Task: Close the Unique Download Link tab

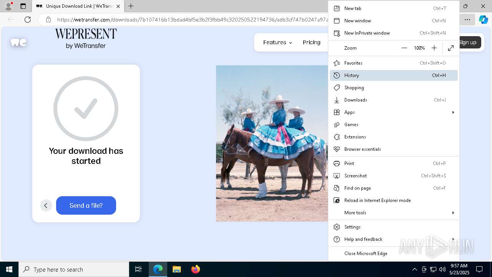Action: (118, 6)
